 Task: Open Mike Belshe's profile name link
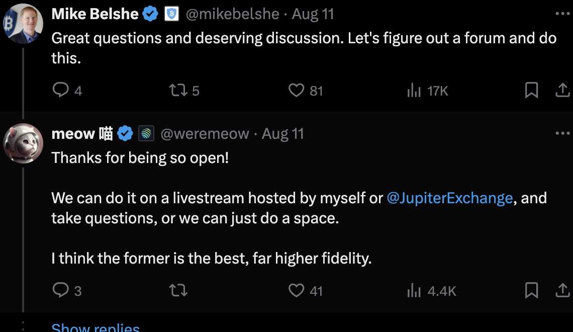click(x=95, y=14)
